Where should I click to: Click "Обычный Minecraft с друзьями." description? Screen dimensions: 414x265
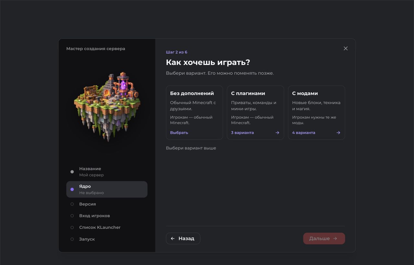point(193,106)
